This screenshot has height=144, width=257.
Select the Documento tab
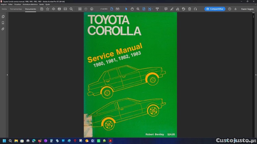click(30, 9)
